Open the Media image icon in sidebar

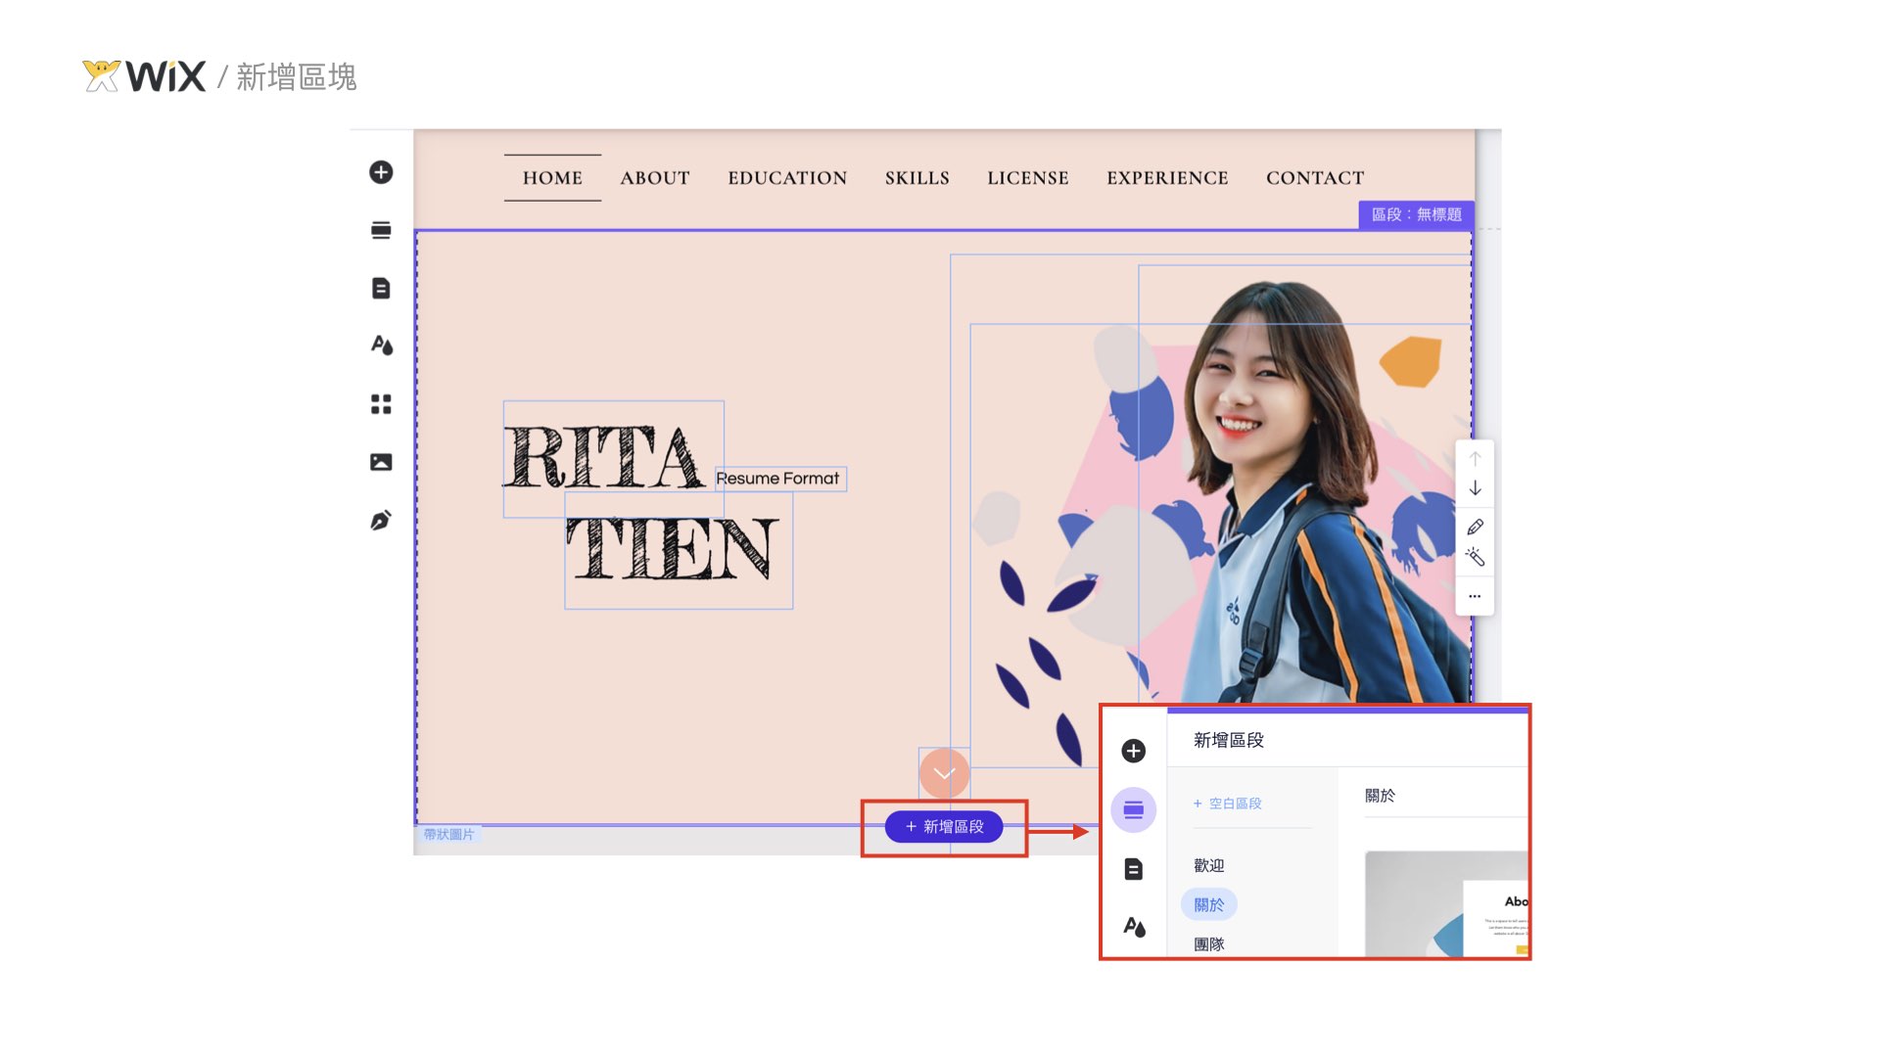click(381, 462)
